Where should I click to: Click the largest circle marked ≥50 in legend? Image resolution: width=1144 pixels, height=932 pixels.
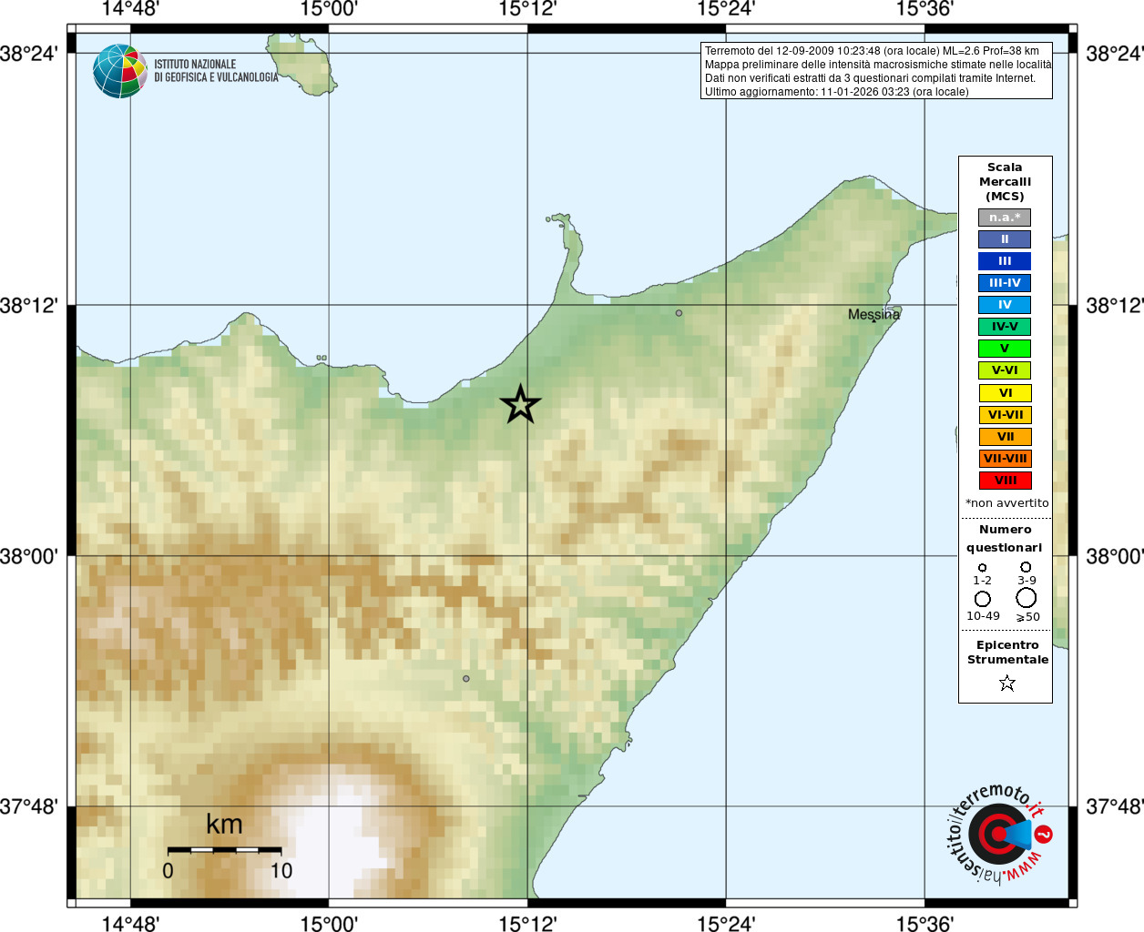1027,598
